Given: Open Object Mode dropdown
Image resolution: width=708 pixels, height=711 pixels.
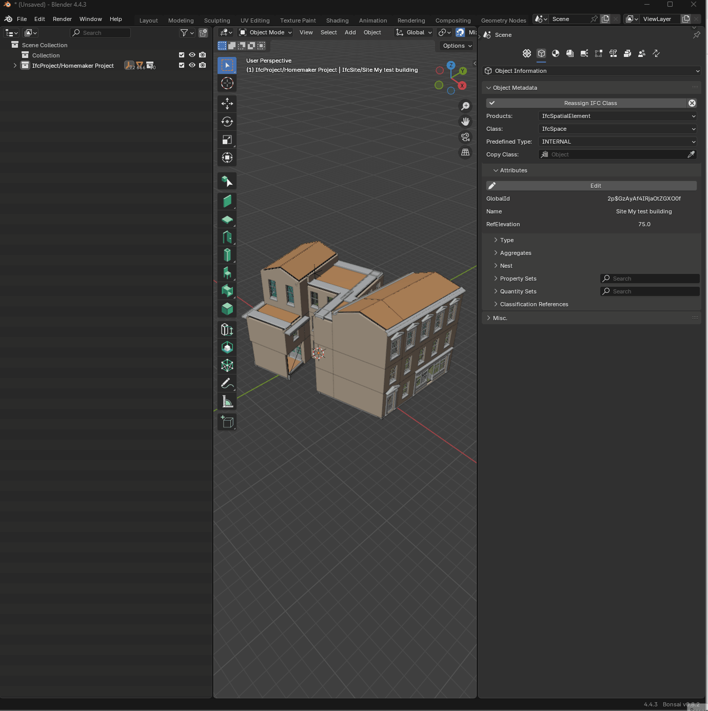Looking at the screenshot, I should pos(265,32).
